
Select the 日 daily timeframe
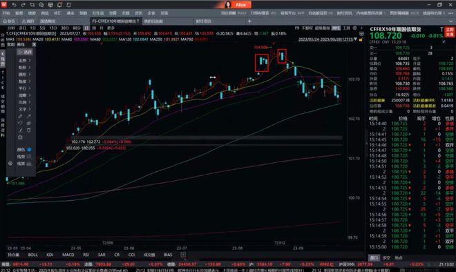[86, 28]
